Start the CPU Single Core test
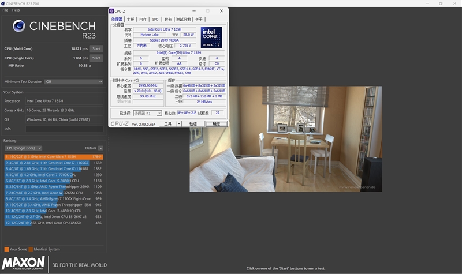The width and height of the screenshot is (462, 274). [x=96, y=58]
